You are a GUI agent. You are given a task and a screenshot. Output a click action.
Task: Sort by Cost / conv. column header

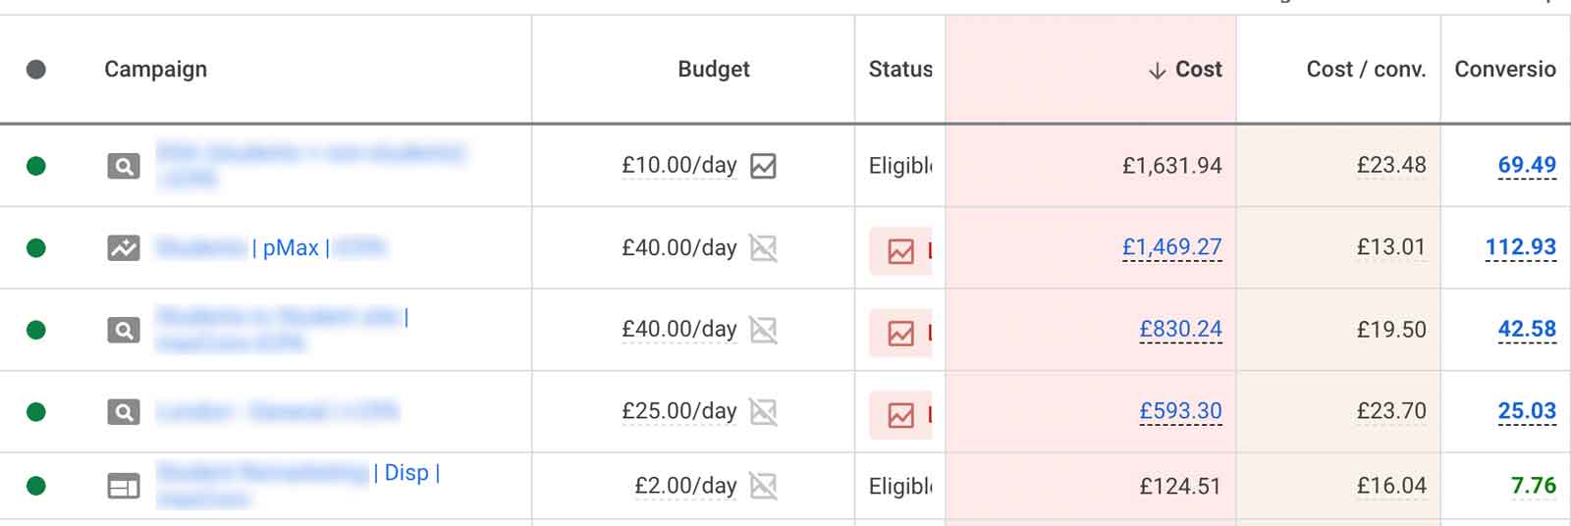click(1365, 70)
